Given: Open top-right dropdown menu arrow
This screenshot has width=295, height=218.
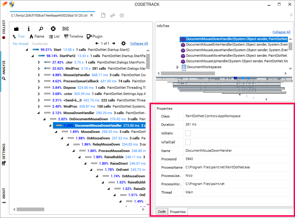Looking at the screenshot, I should pyautogui.click(x=291, y=15).
